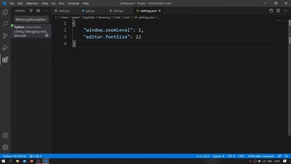Image resolution: width=291 pixels, height=164 pixels.
Task: Click the Open Settings UI icon
Action: click(271, 11)
